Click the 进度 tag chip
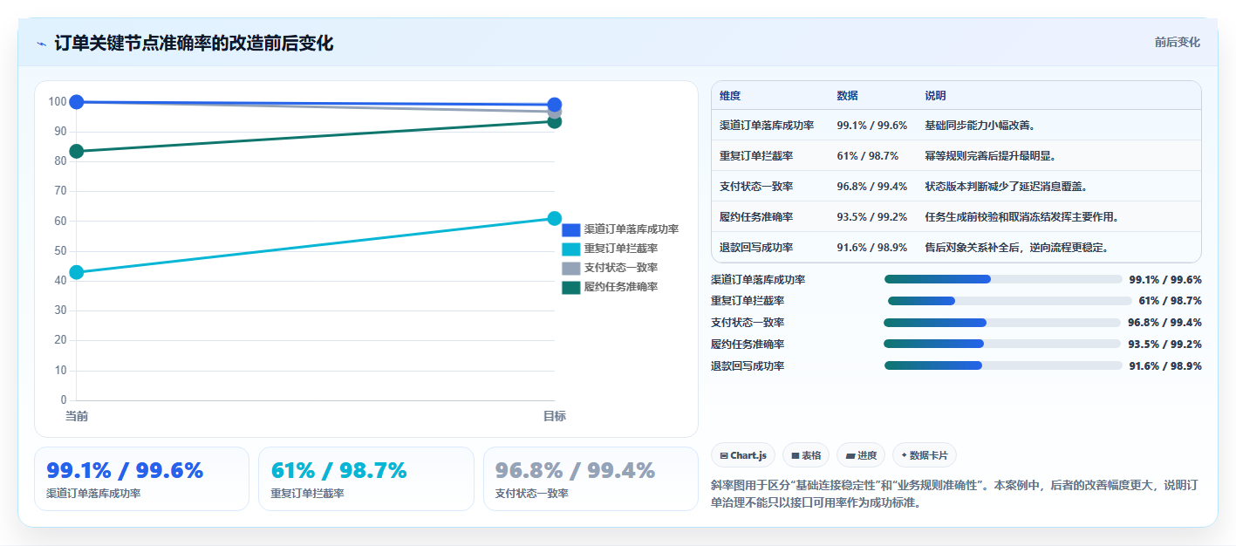 point(861,455)
